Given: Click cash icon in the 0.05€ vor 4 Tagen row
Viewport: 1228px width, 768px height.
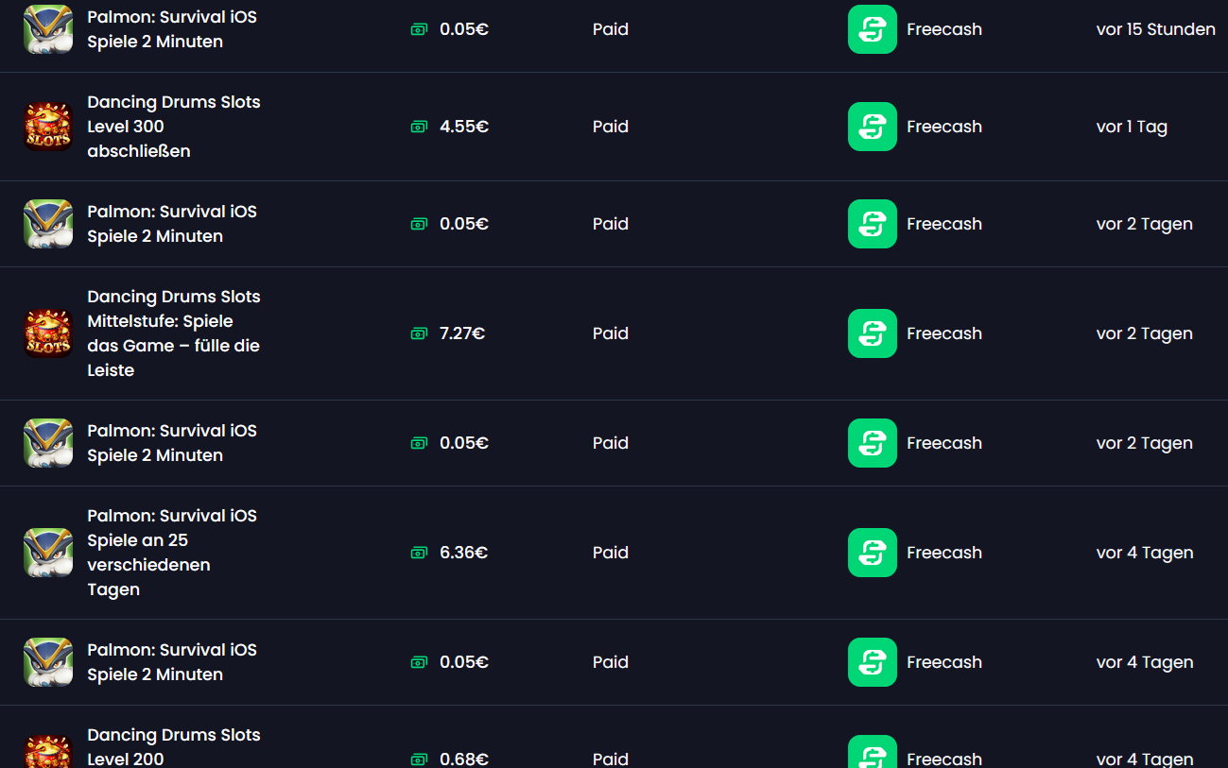Looking at the screenshot, I should pyautogui.click(x=419, y=662).
